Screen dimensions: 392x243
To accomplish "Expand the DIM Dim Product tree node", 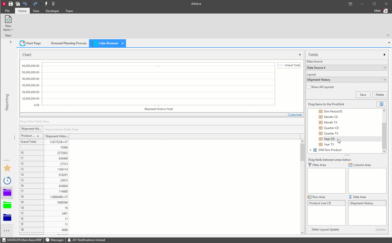I will 310,150.
